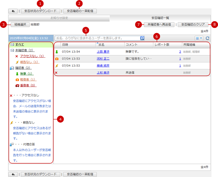
Task: Click the red X icon beside アクセスなし filter
Action: (x=17, y=56)
